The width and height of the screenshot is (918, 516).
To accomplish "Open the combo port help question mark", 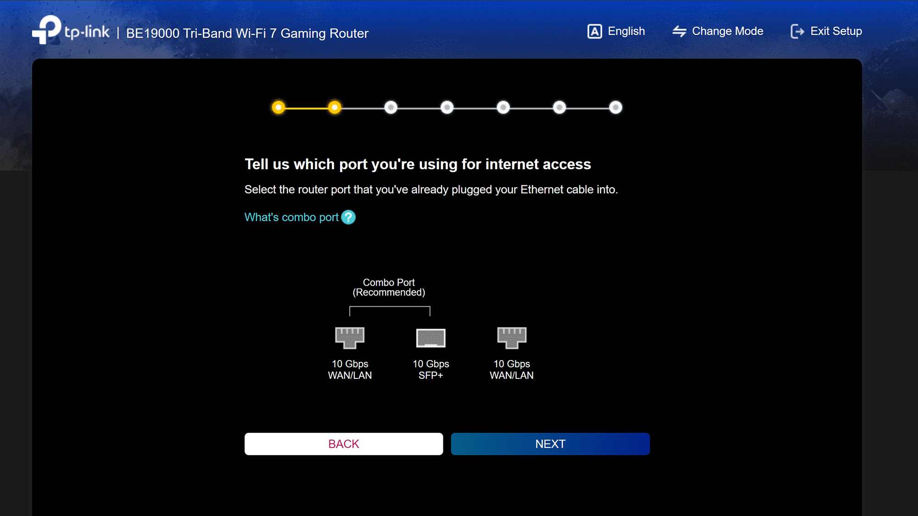I will (348, 217).
